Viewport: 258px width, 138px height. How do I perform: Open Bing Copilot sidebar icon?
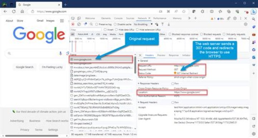[x=254, y=12]
